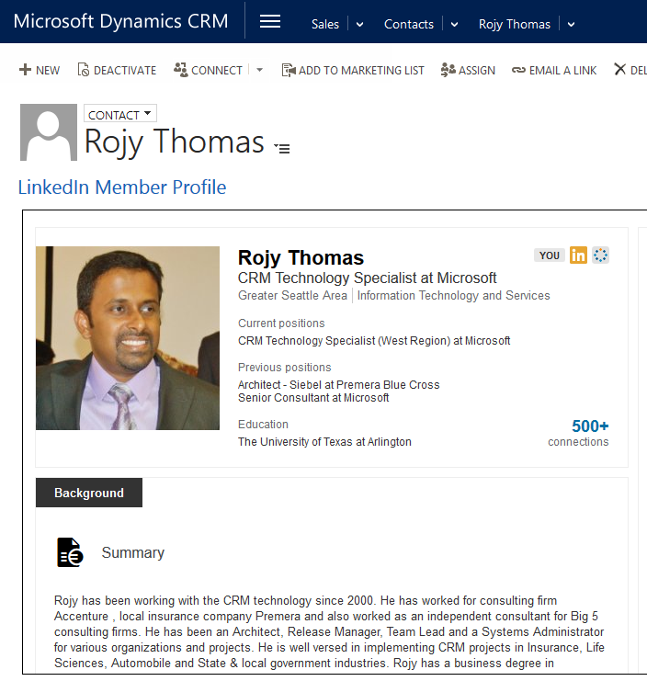
Task: Open the hamburger navigation menu
Action: click(269, 21)
